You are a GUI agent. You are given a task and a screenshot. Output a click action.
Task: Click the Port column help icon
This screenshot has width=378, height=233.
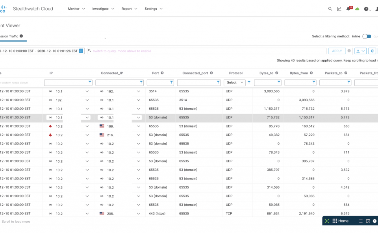162,73
